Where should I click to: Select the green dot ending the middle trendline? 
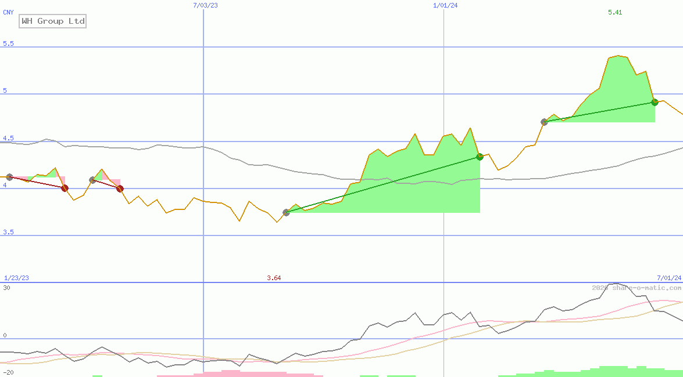click(479, 156)
